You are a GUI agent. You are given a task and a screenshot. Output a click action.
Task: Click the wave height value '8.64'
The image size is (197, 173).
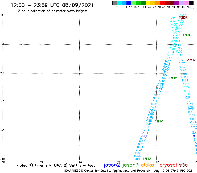click(137, 156)
